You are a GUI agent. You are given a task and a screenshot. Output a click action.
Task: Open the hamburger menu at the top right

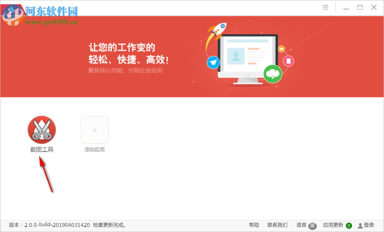click(325, 7)
